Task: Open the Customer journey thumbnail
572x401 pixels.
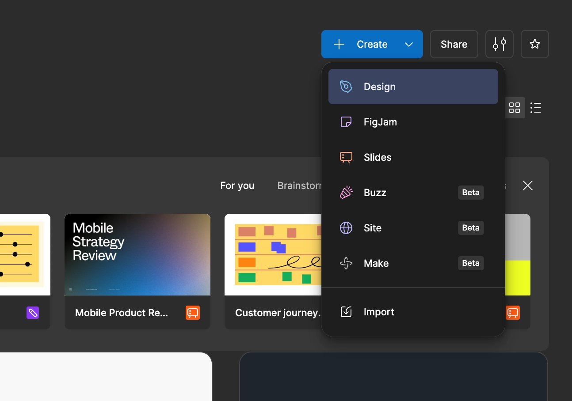Action: 273,255
